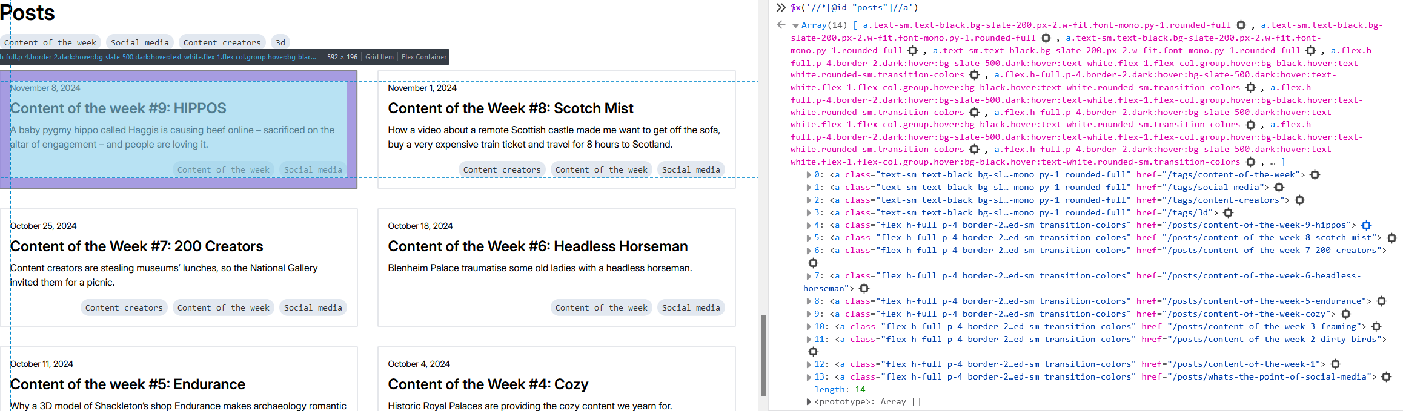Click highlighted inspect icon for the week-9-hippos result

1366,225
